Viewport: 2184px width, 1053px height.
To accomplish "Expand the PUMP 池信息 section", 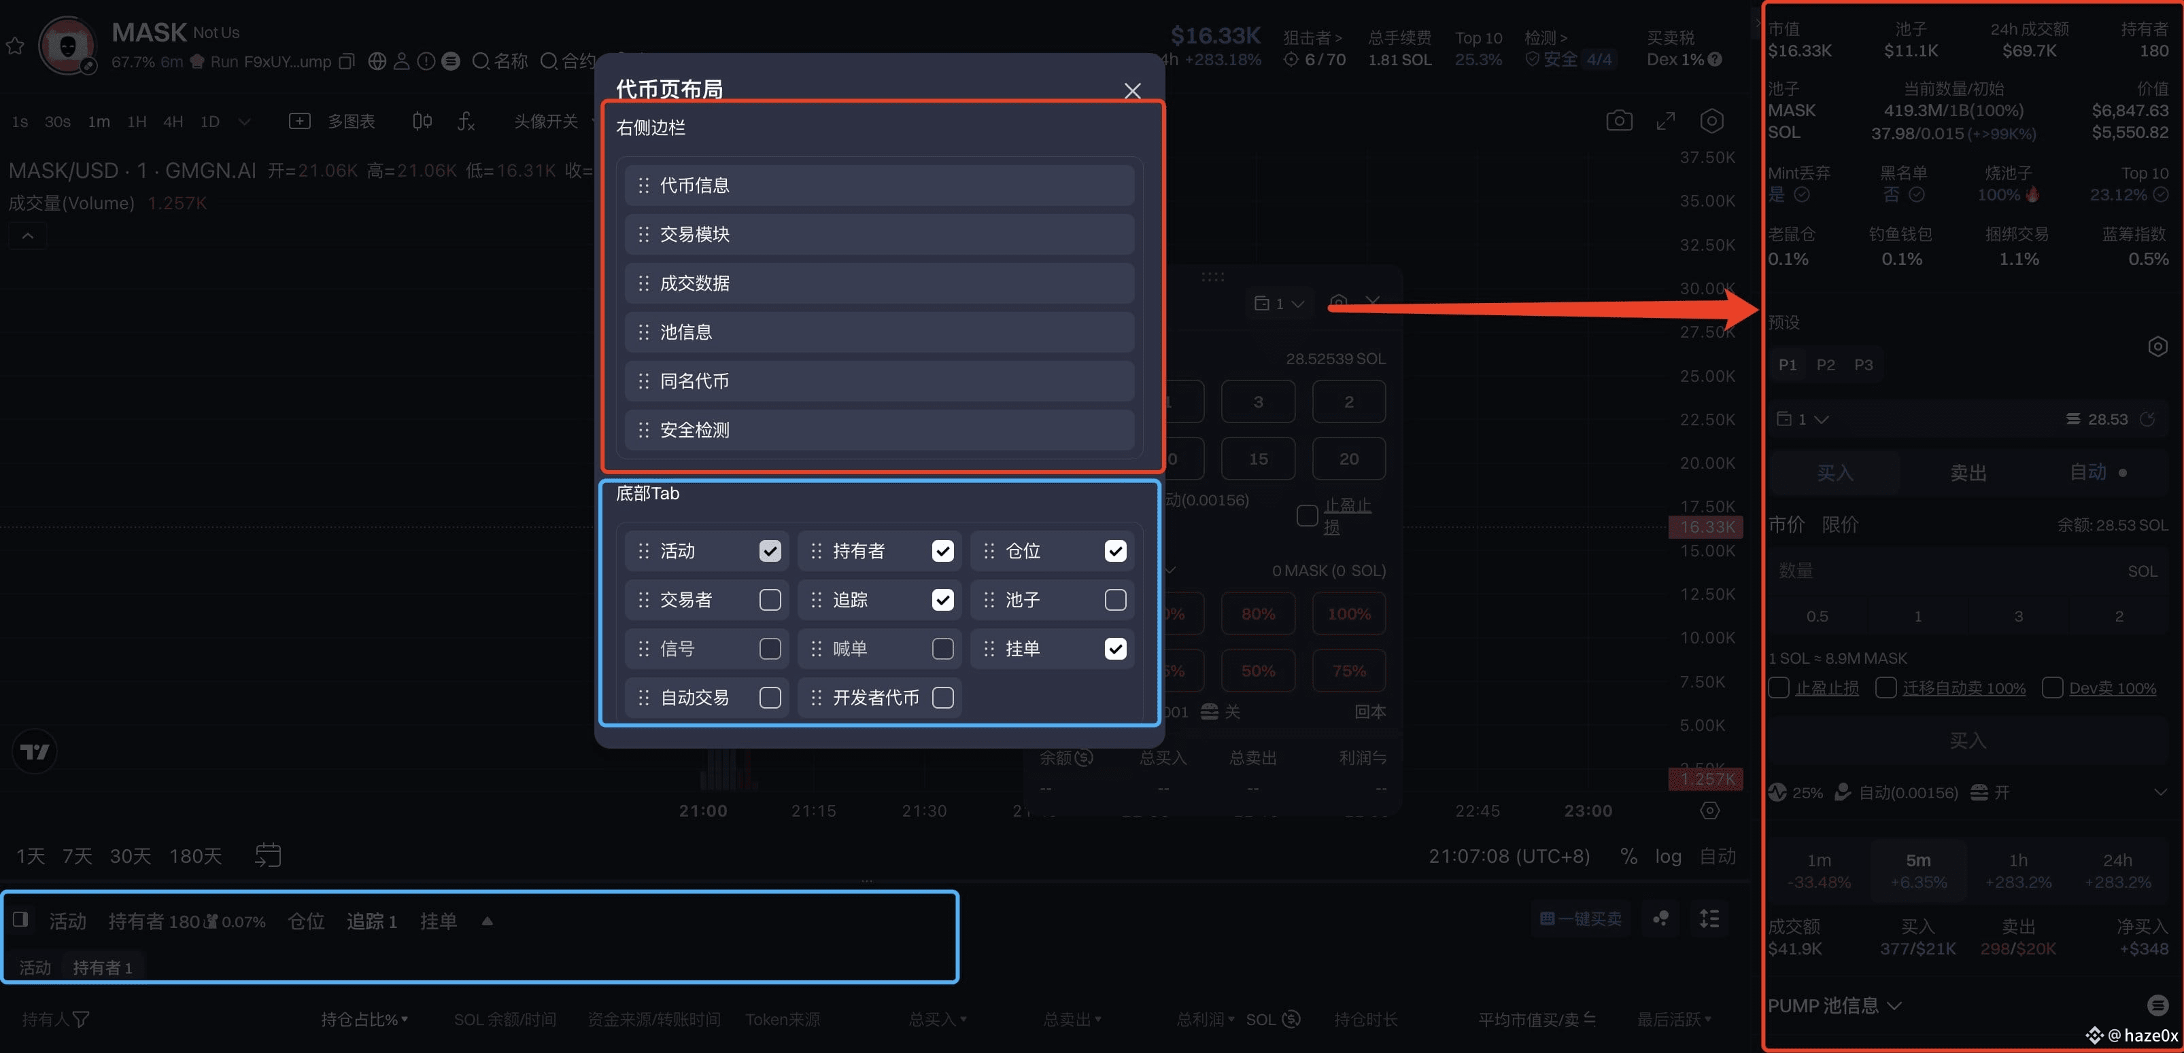I will [1835, 1005].
